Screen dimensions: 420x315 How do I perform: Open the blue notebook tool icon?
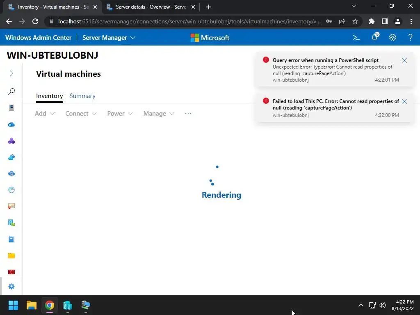click(11, 239)
